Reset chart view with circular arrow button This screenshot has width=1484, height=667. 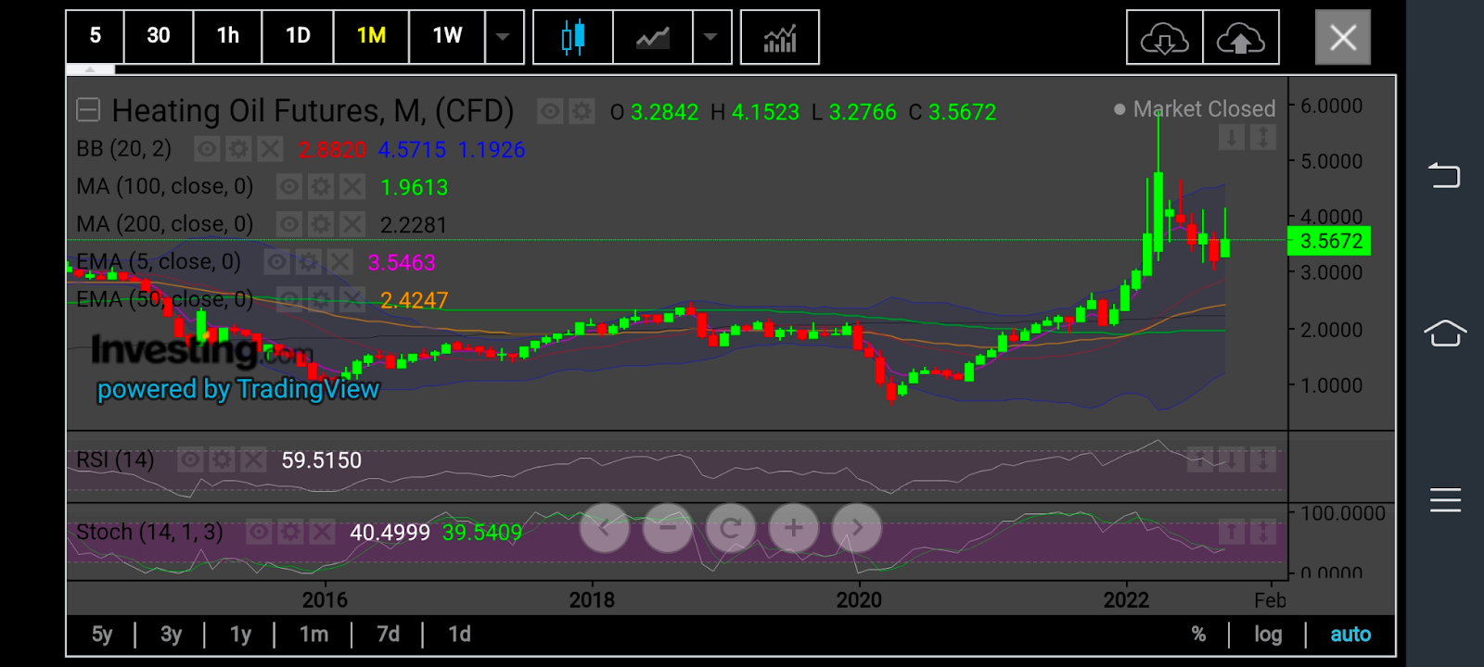731,528
